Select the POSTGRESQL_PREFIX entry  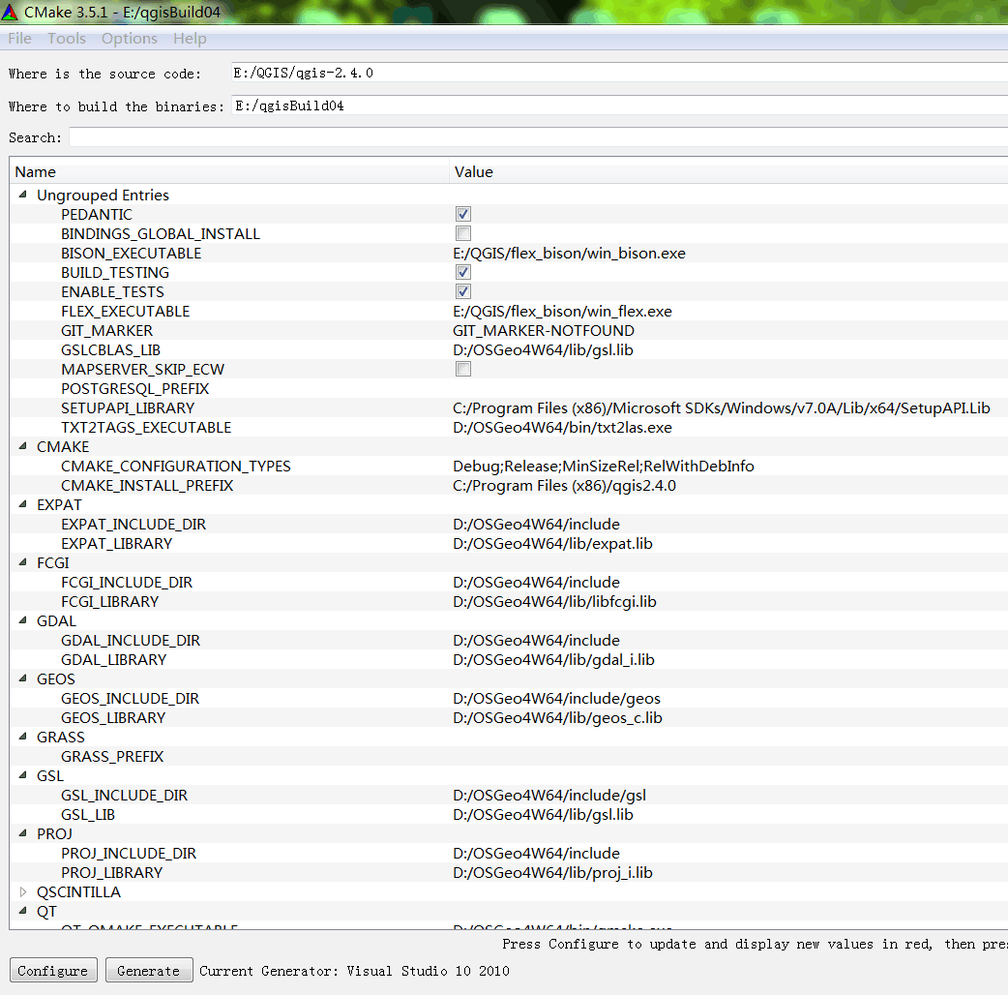(135, 388)
